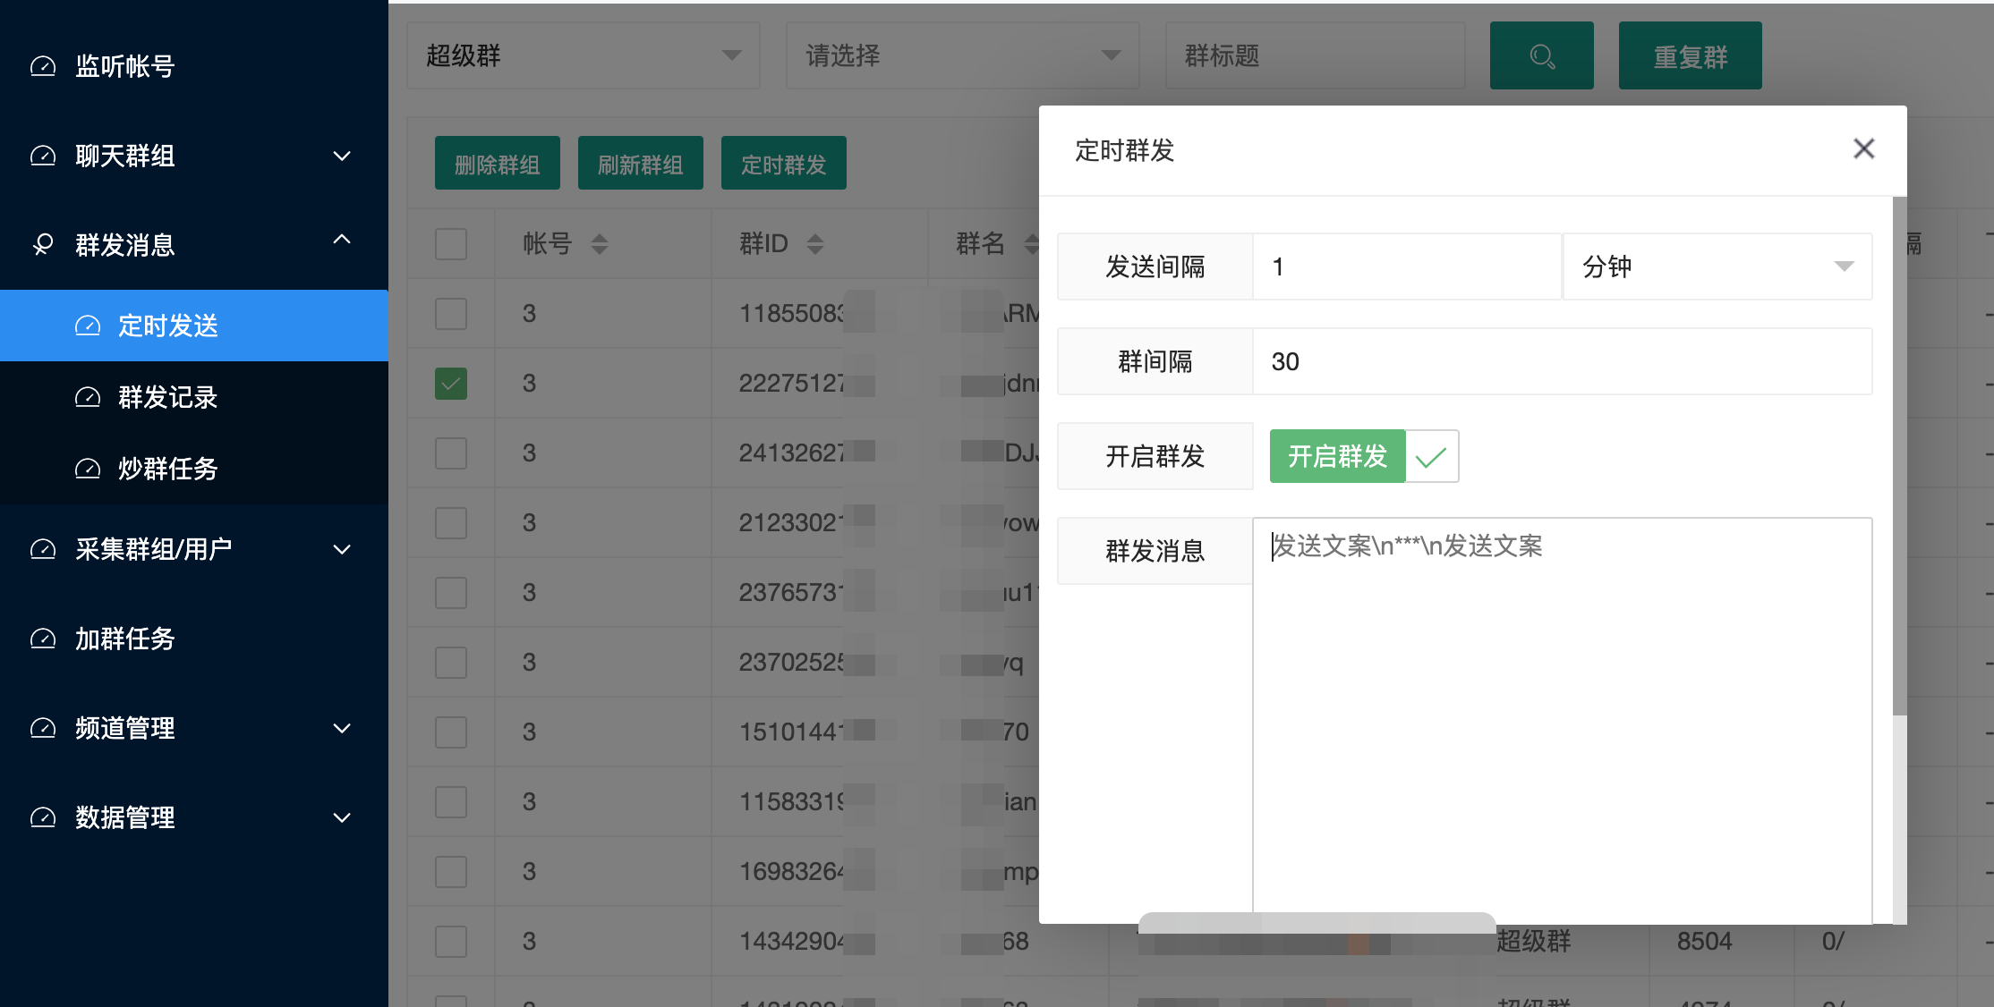This screenshot has height=1007, width=1994.
Task: Click the gauge icon beside 监听帐号
Action: (x=43, y=66)
